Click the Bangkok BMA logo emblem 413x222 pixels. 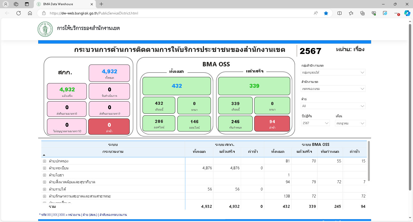(x=45, y=29)
